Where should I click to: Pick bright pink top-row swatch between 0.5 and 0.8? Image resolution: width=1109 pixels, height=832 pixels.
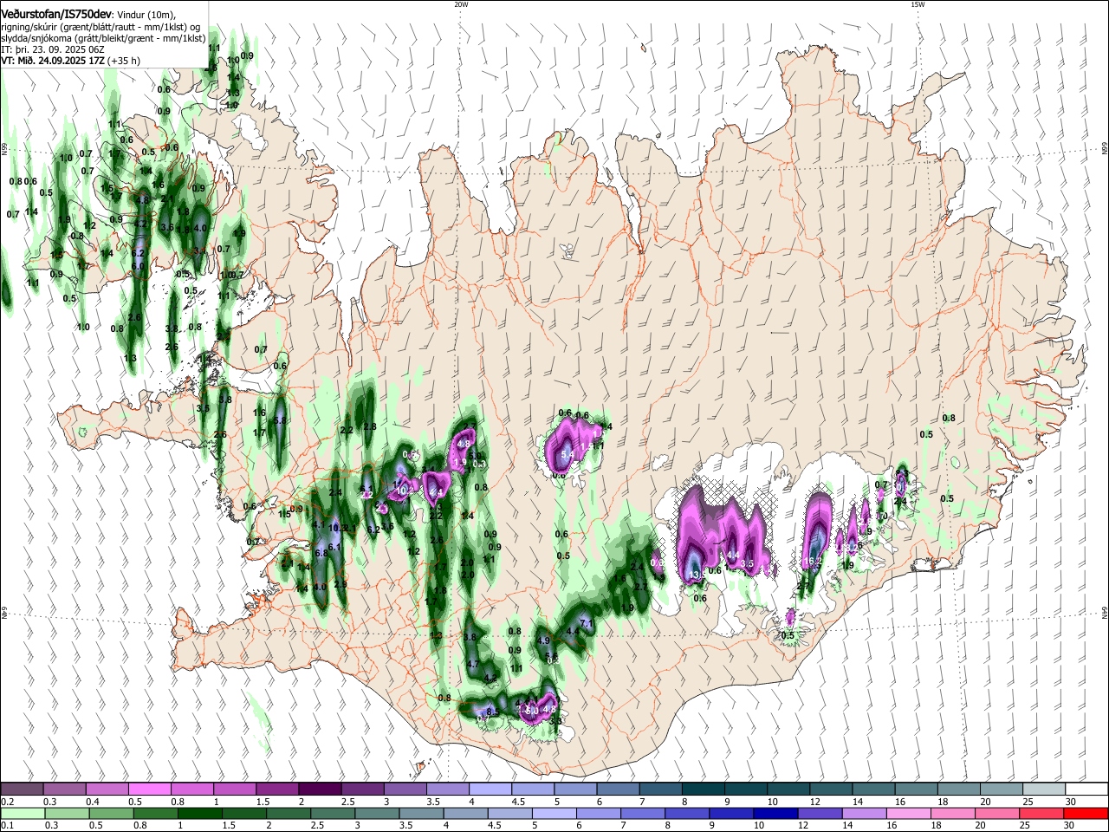coord(150,790)
